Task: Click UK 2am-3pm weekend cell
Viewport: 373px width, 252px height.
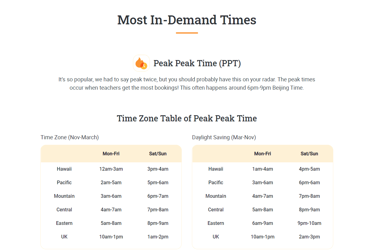Action: (x=309, y=237)
